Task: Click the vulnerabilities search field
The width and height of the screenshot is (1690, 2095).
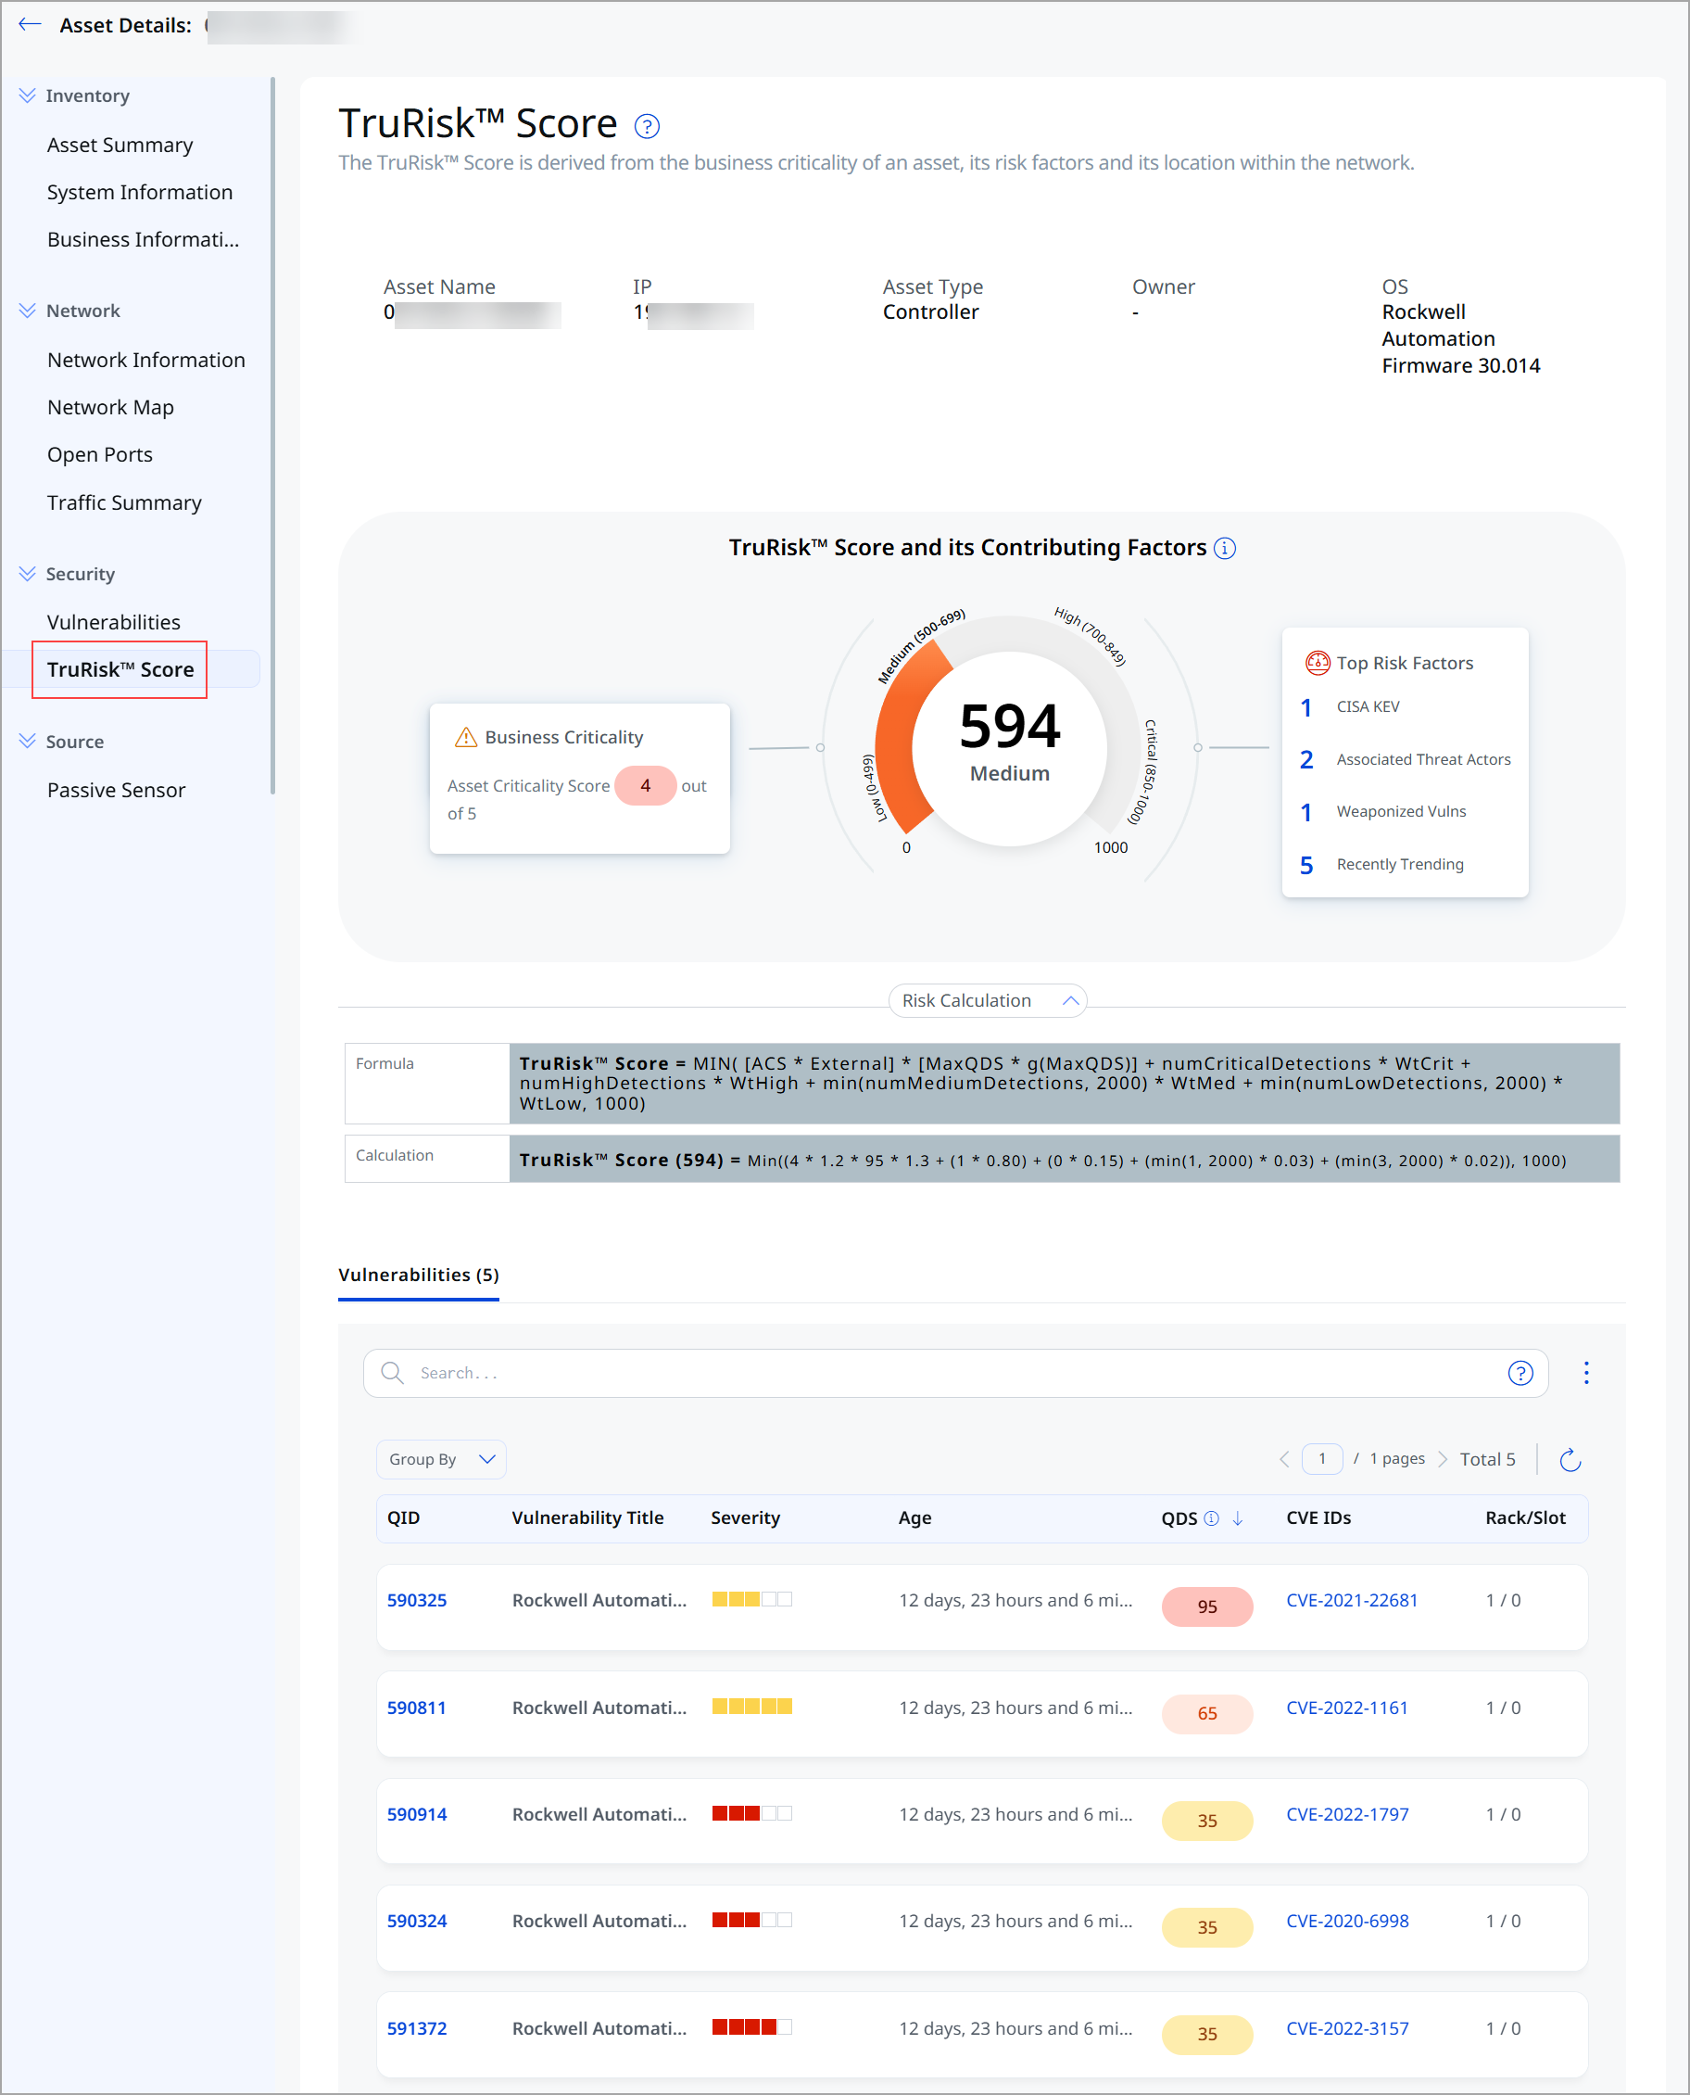Action: [x=955, y=1373]
